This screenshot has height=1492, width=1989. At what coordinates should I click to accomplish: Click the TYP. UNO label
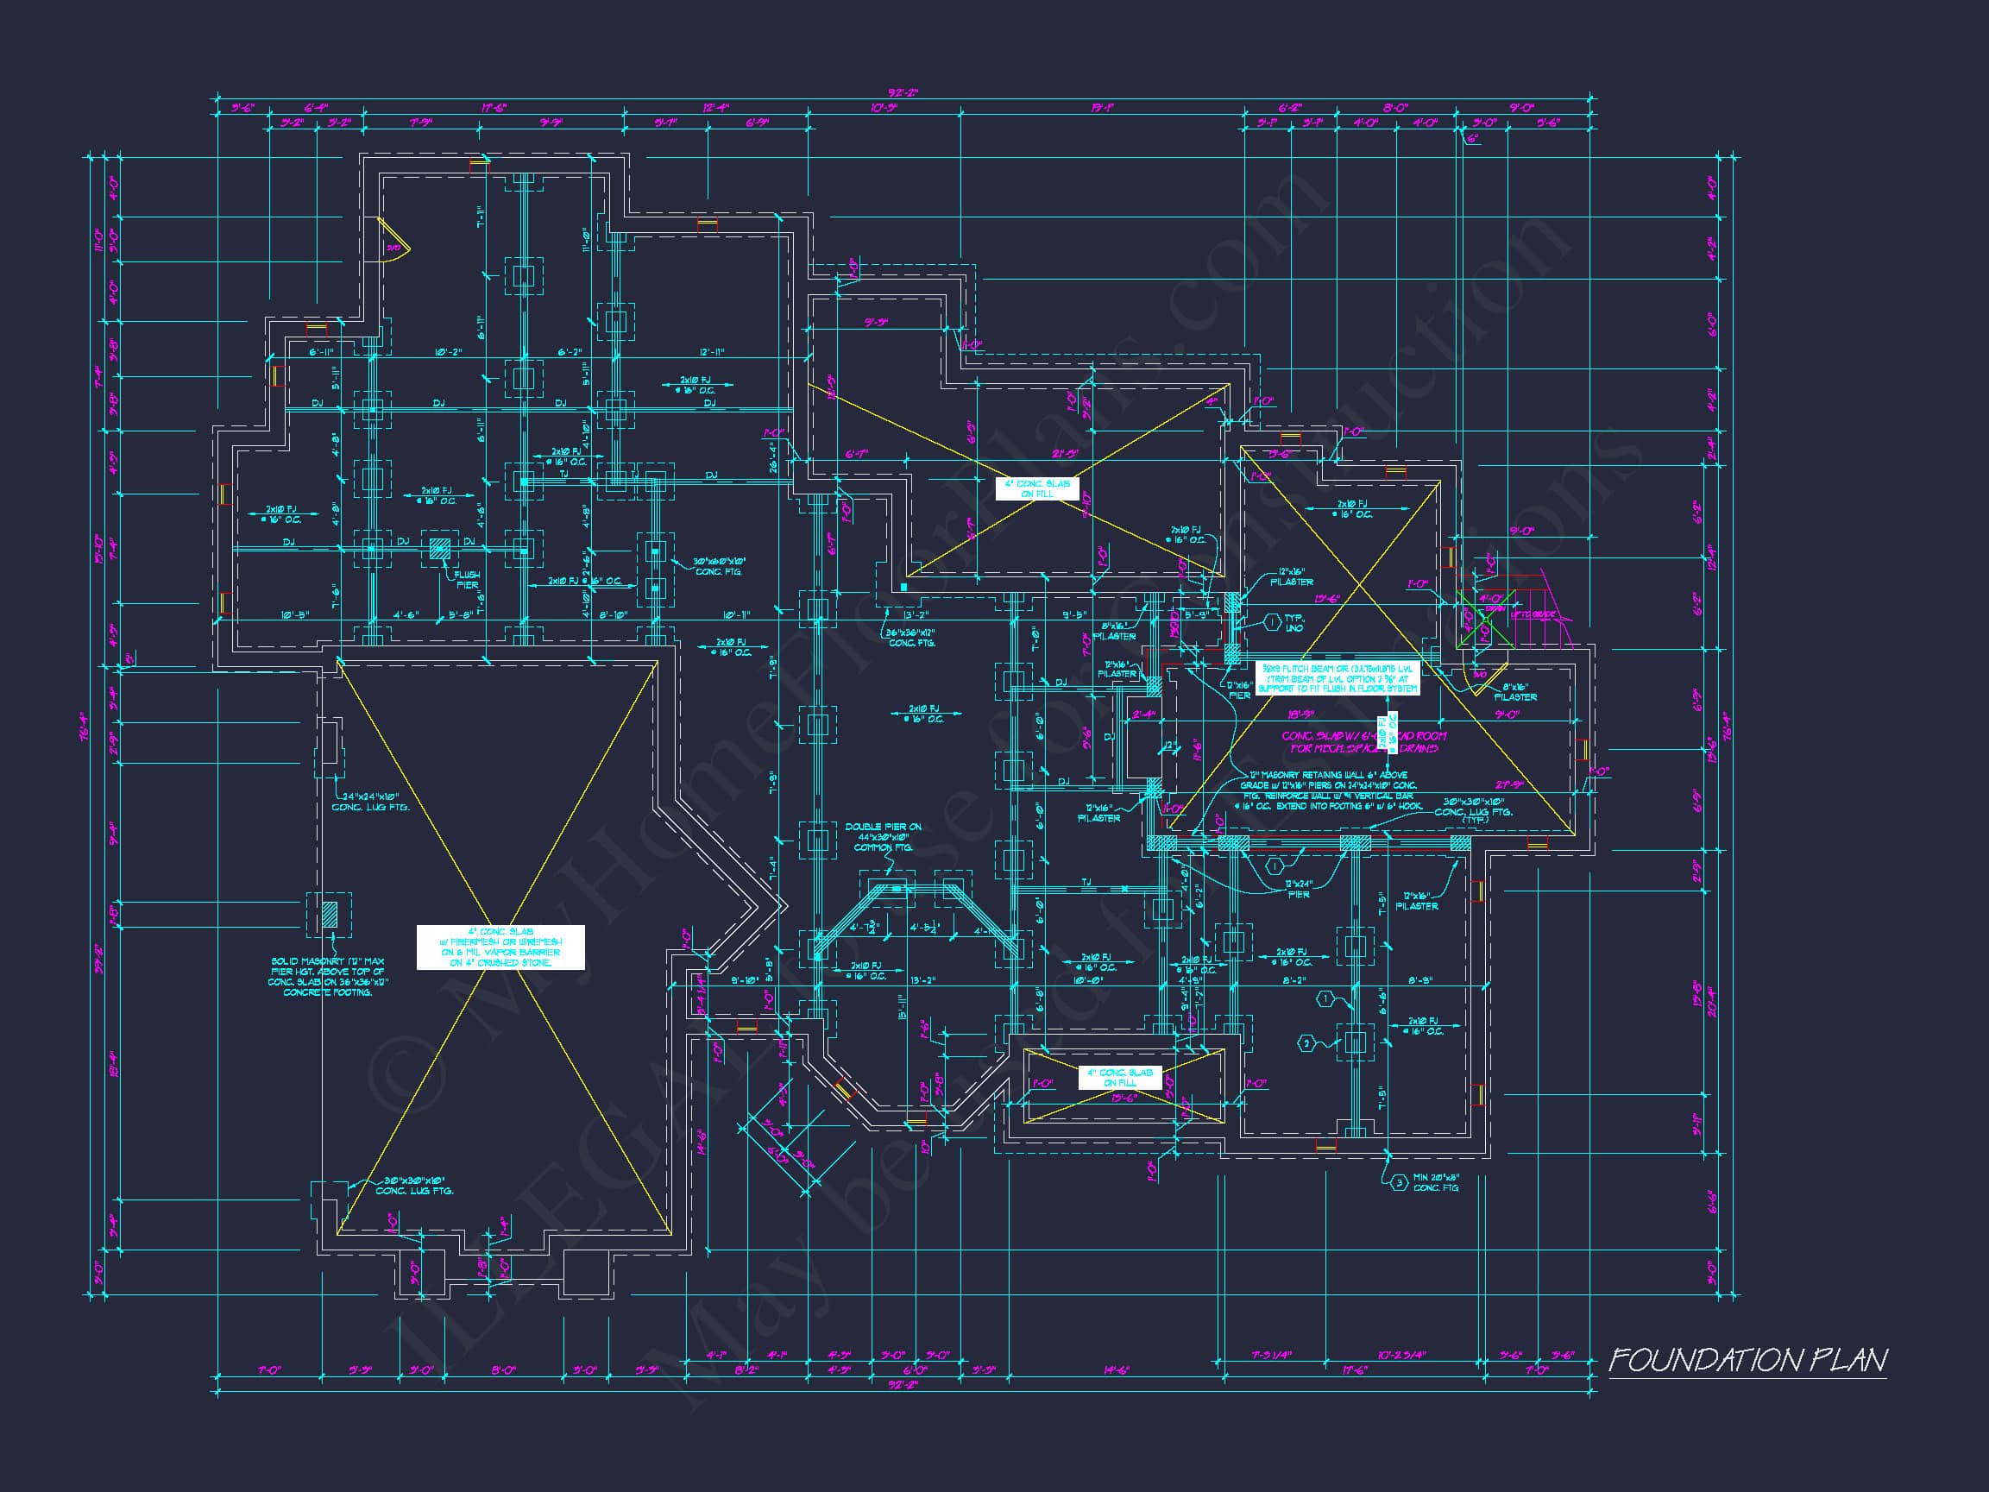coord(1294,622)
